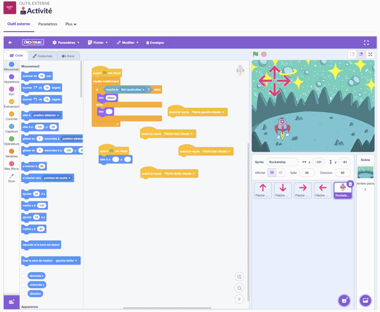
Task: Select the Capteurs block category
Action: (x=12, y=128)
